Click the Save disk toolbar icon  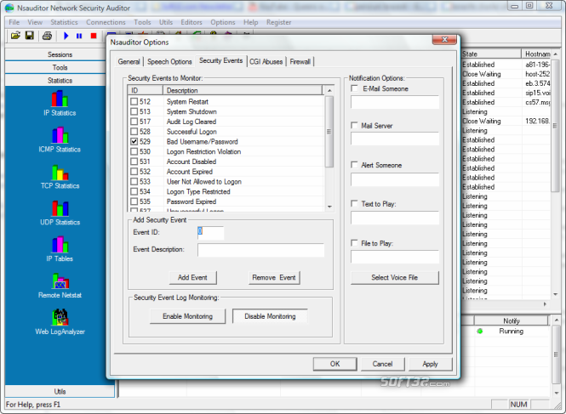pos(30,36)
